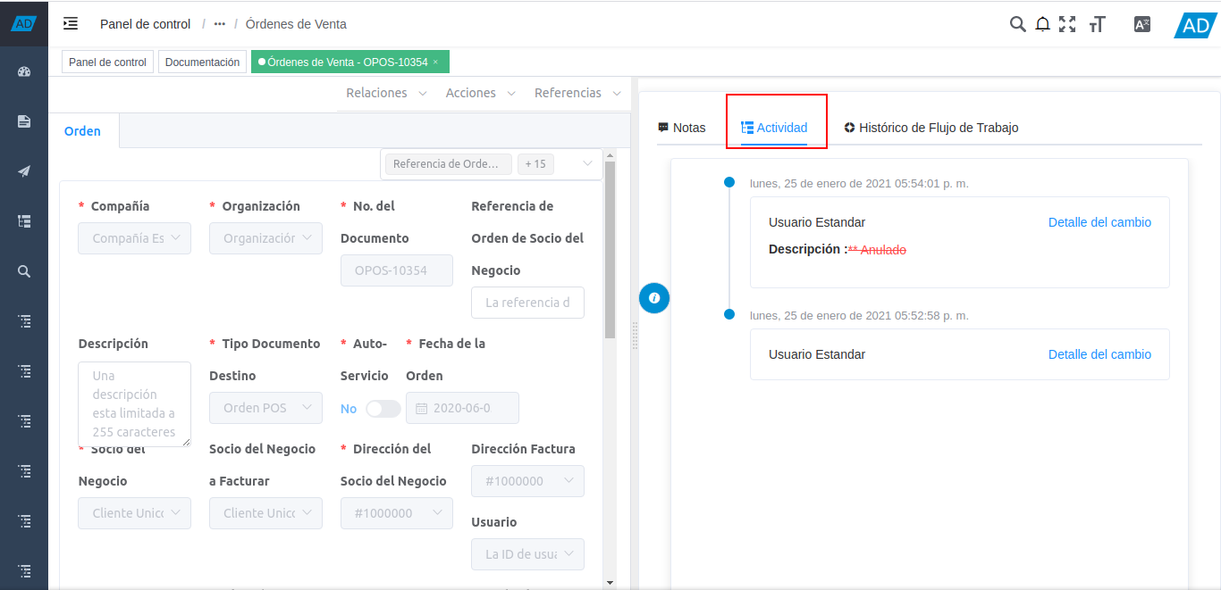Click the form's vertical scrollbar thumb

610,250
